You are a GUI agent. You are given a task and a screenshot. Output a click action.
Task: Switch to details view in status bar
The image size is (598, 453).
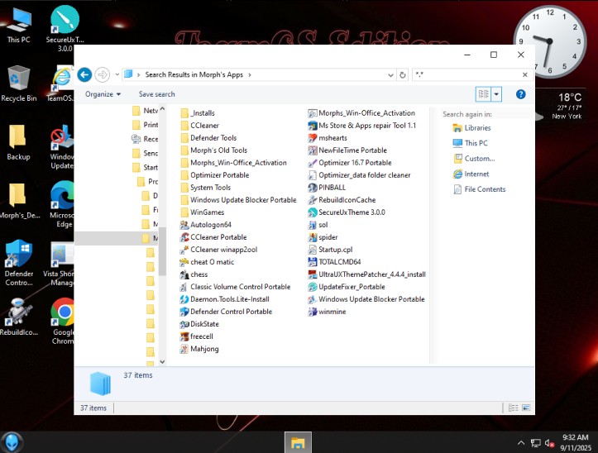(513, 408)
